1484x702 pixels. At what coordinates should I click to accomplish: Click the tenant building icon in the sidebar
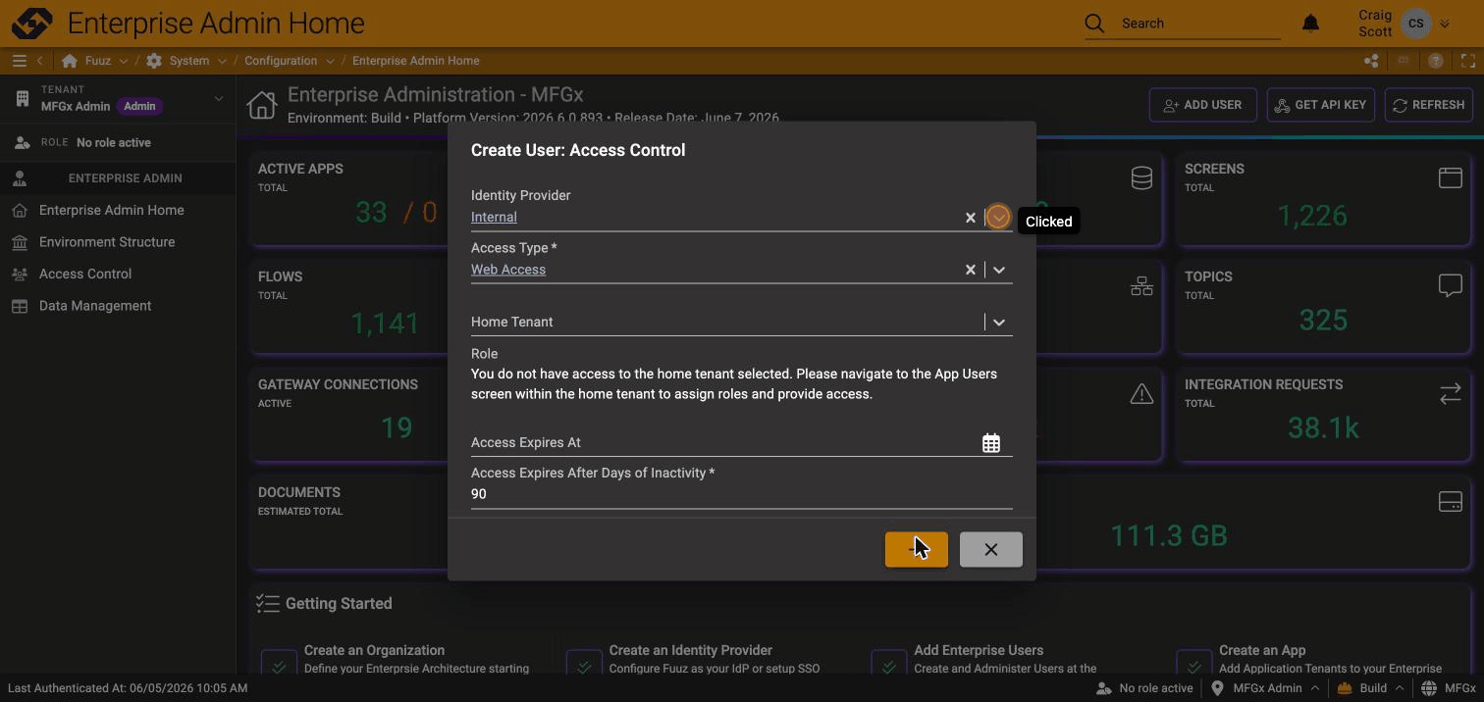[23, 98]
